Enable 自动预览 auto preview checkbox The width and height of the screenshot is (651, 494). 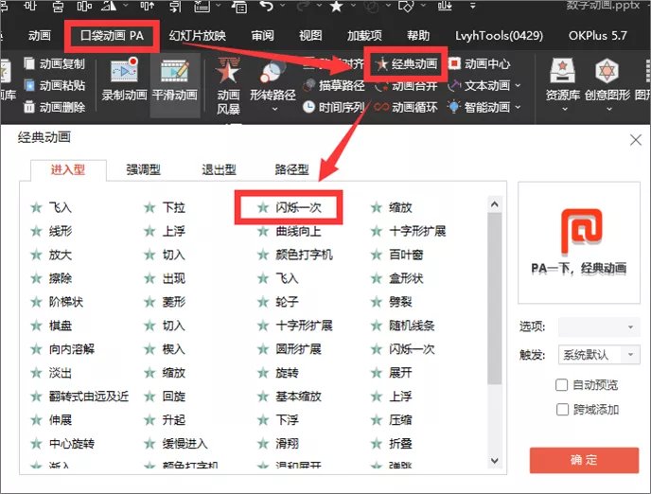click(562, 385)
